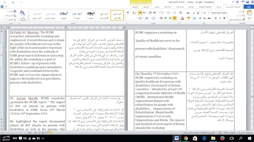Image resolution: width=254 pixels, height=142 pixels.
Task: Open the Highlight color dropdown arrow
Action: tap(186, 18)
